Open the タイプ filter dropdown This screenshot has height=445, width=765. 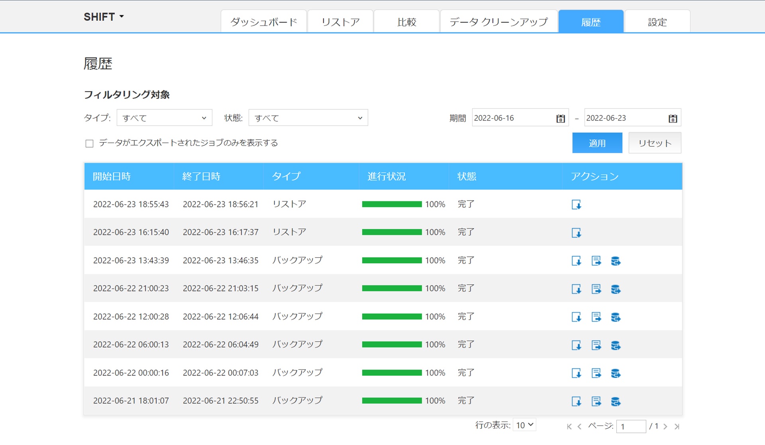[164, 118]
